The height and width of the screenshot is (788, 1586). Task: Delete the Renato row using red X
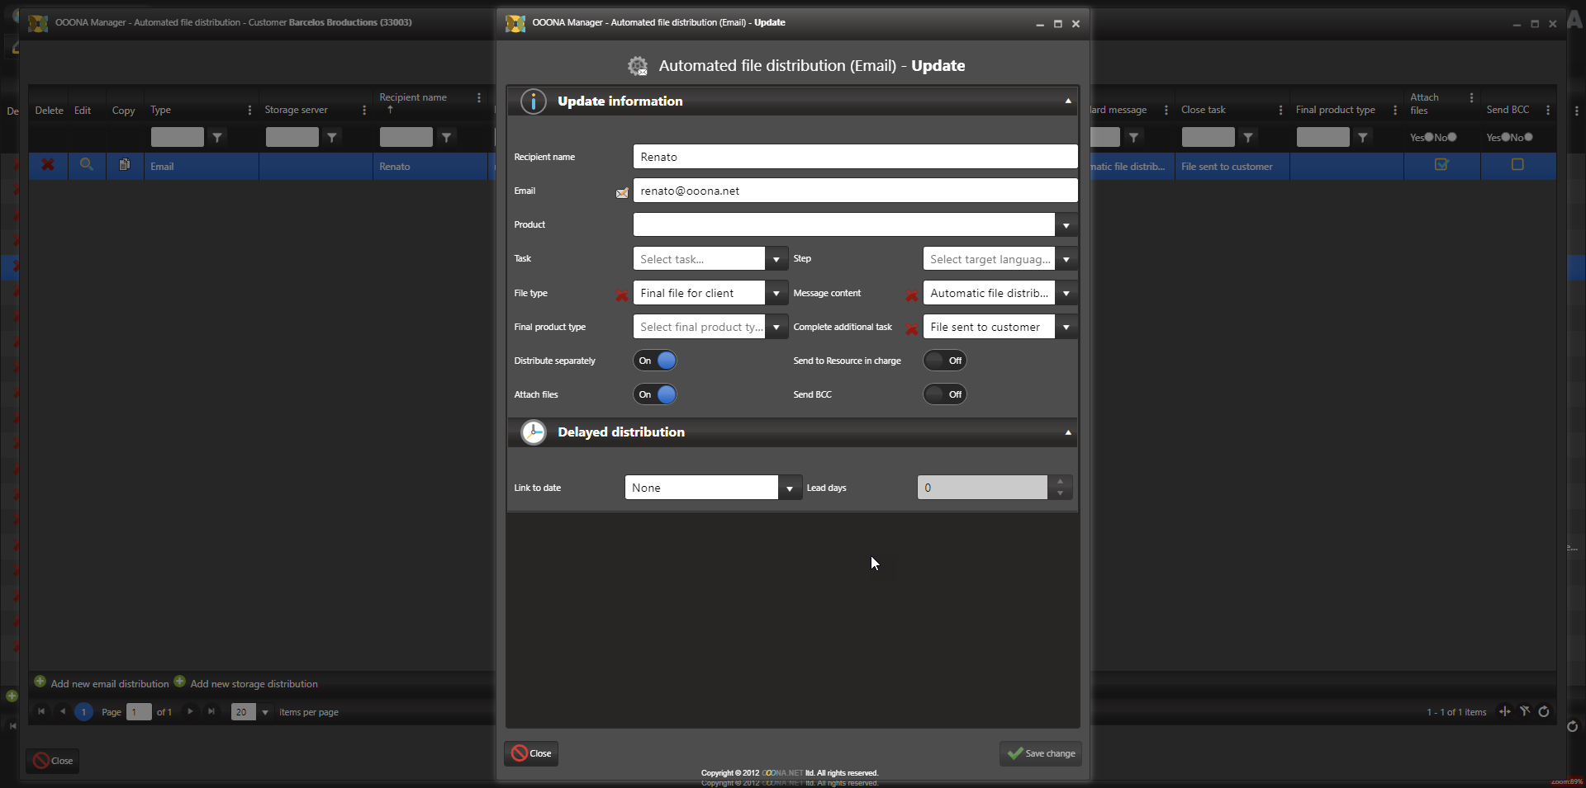tap(48, 165)
